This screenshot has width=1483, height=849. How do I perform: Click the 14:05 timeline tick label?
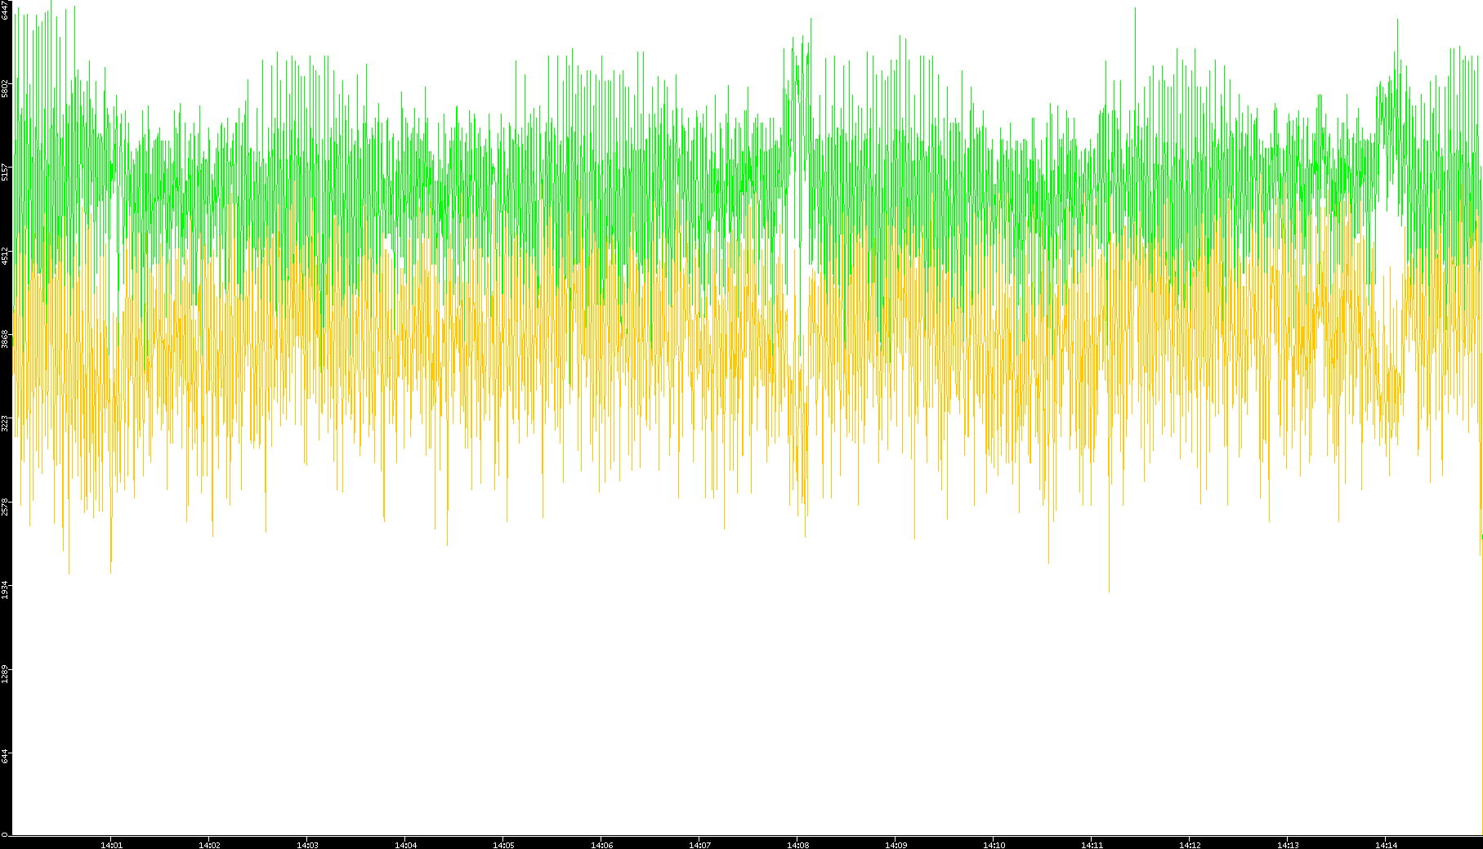tap(503, 844)
